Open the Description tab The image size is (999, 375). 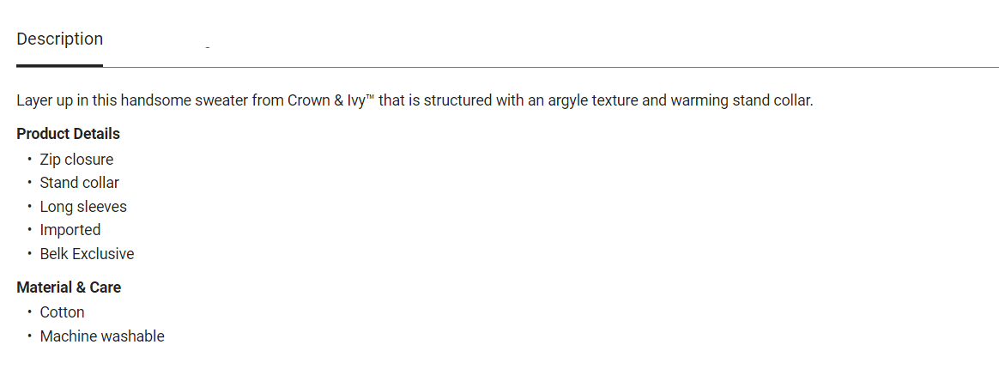click(x=59, y=39)
